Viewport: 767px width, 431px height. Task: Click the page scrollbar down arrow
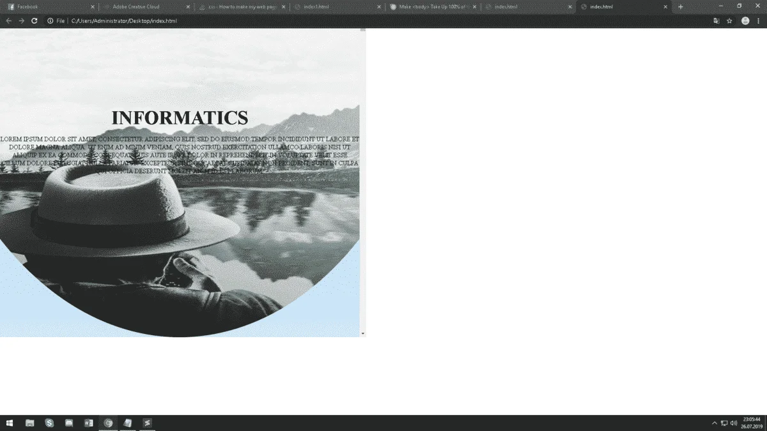tap(363, 333)
